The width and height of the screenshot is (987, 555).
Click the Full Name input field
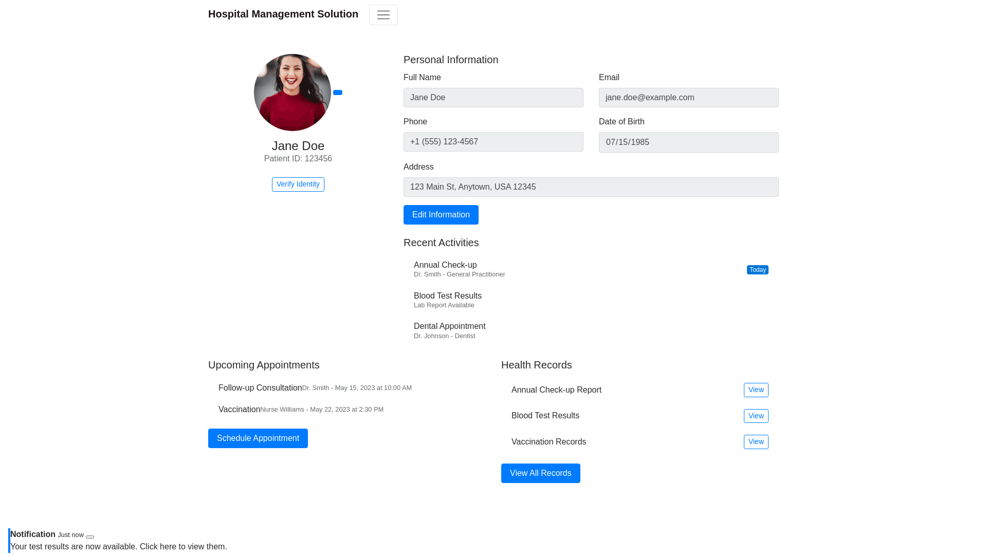click(493, 98)
